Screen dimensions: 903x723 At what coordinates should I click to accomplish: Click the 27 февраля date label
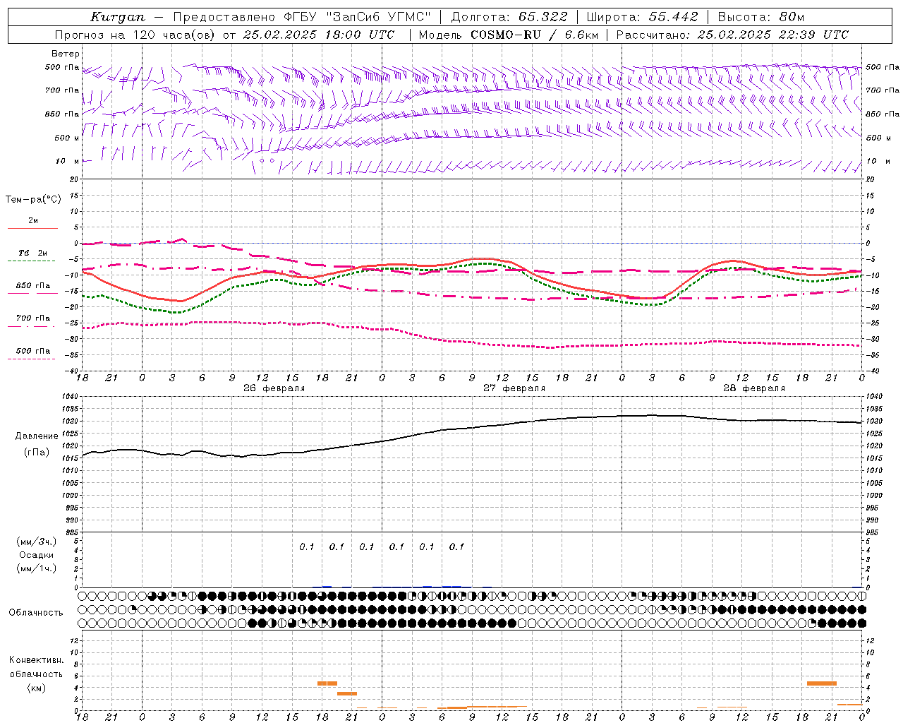[514, 388]
